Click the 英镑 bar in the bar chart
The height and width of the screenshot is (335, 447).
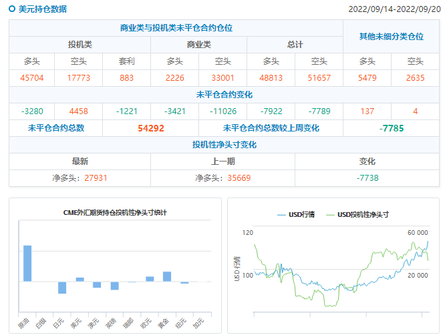pyautogui.click(x=114, y=285)
